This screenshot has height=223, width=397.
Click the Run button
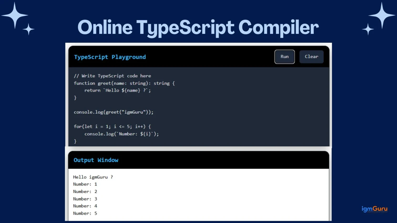(285, 57)
